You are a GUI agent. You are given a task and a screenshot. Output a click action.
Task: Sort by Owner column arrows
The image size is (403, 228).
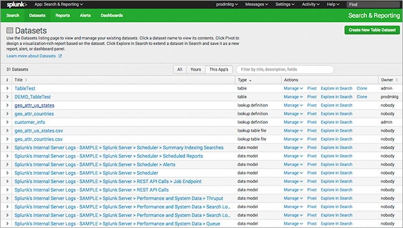tap(397, 80)
